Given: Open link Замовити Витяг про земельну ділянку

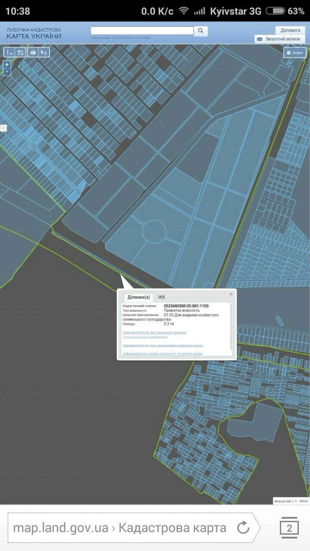Looking at the screenshot, I should [154, 332].
